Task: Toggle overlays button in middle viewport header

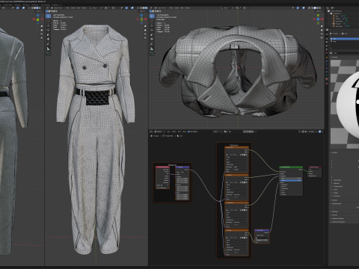Action: pyautogui.click(x=132, y=8)
